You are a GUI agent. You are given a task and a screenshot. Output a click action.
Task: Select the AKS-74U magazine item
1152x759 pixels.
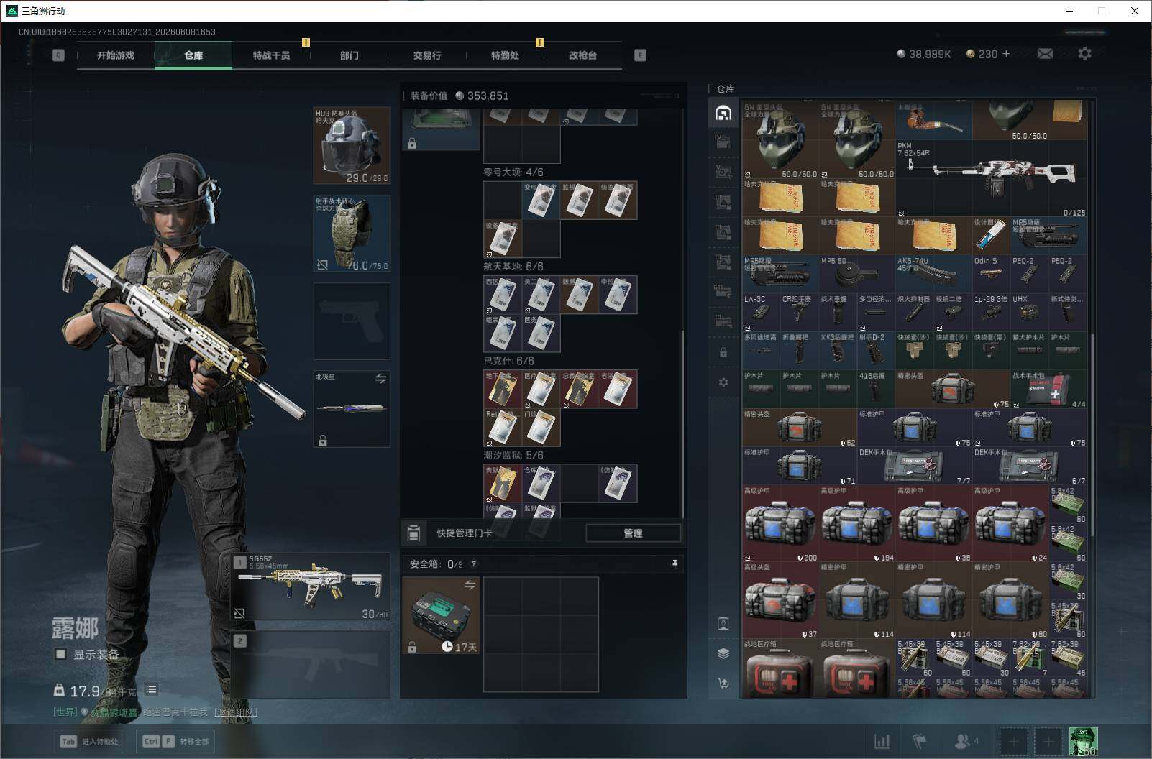click(x=933, y=273)
